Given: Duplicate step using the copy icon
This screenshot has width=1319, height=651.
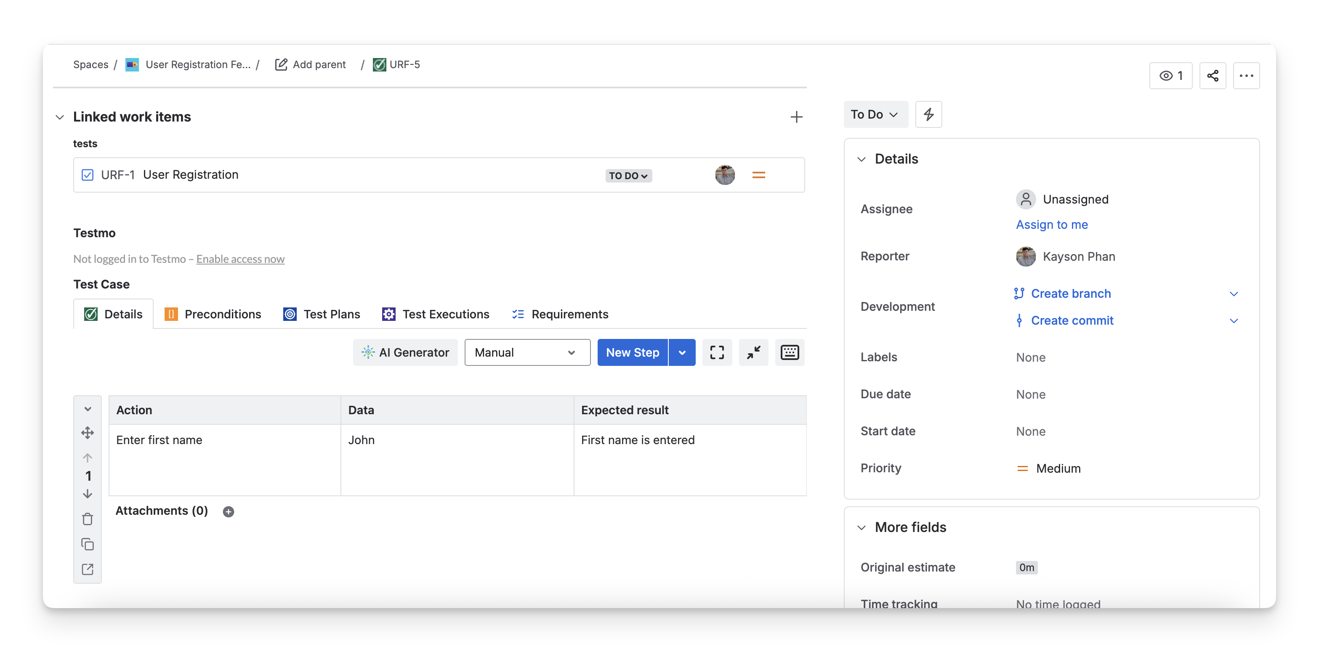Looking at the screenshot, I should (x=88, y=544).
